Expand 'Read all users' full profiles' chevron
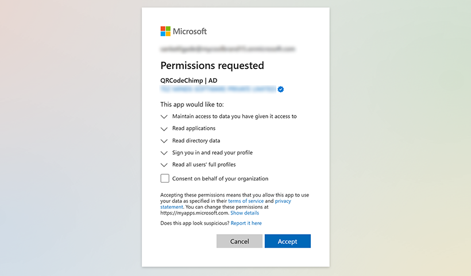The image size is (471, 276). click(164, 165)
